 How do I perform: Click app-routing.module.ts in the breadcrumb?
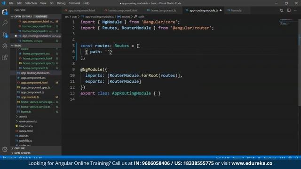[99, 17]
